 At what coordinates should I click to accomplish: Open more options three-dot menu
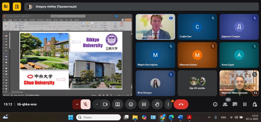[x=168, y=104]
